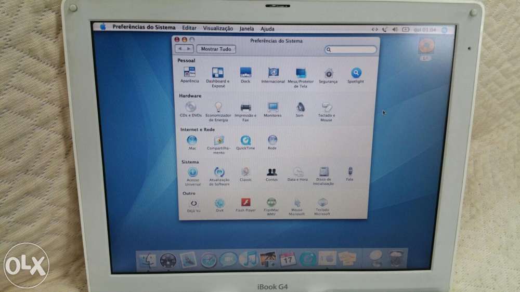Launch QuickTime Player from the Dock
Viewport: 520px width, 292px height.
308,259
